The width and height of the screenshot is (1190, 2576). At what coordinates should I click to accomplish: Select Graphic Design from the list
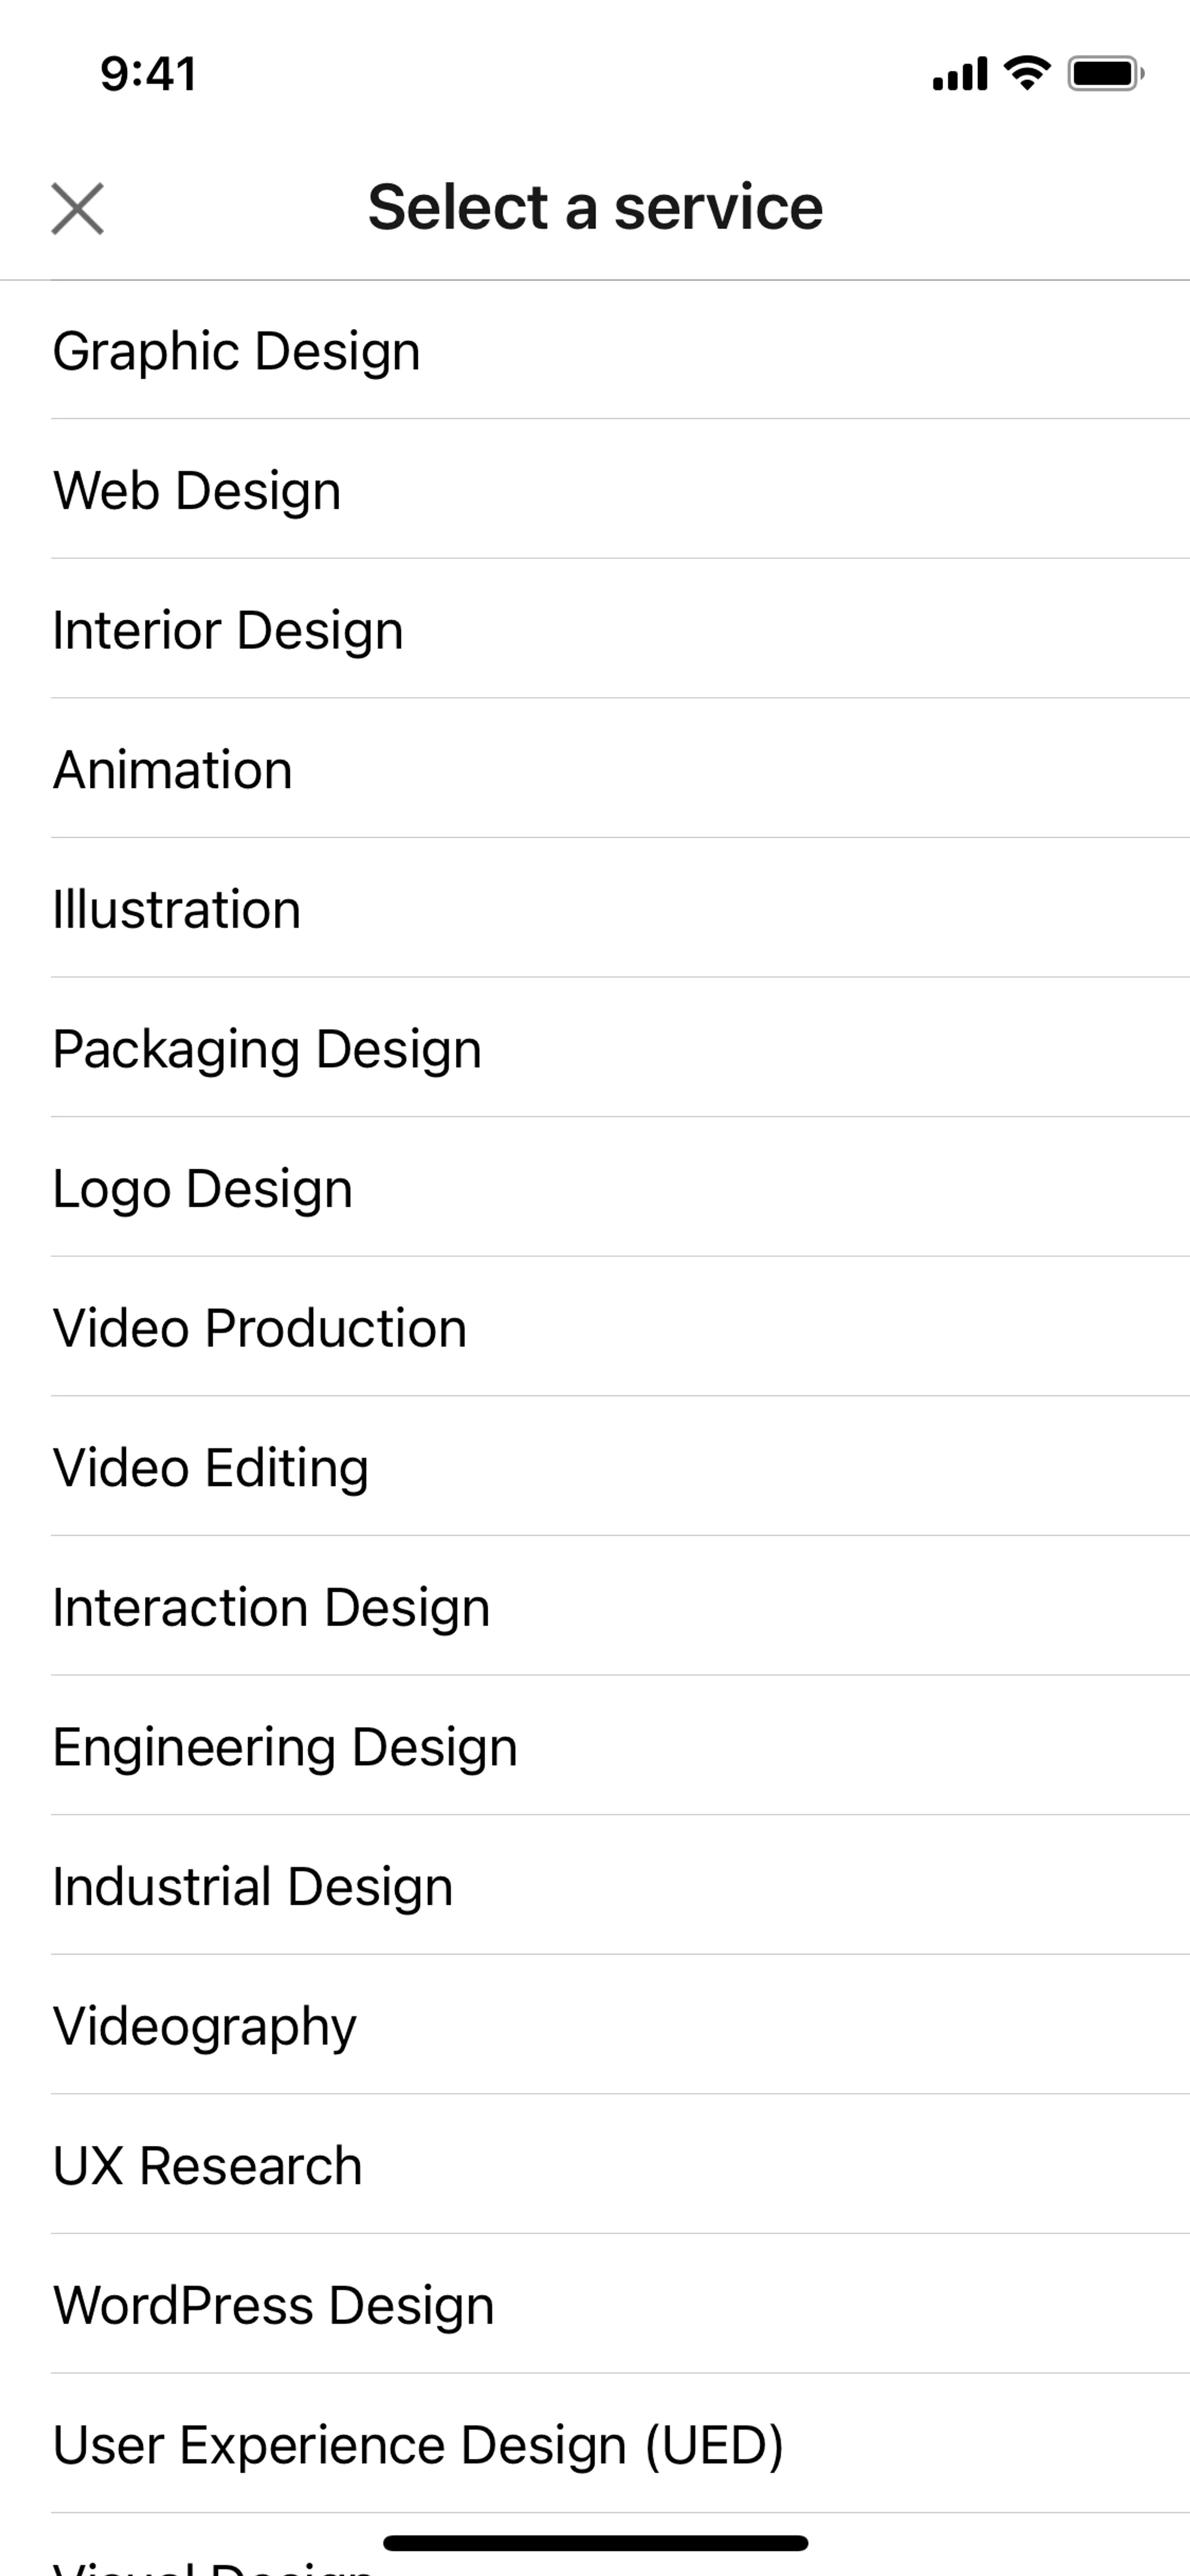tap(237, 351)
